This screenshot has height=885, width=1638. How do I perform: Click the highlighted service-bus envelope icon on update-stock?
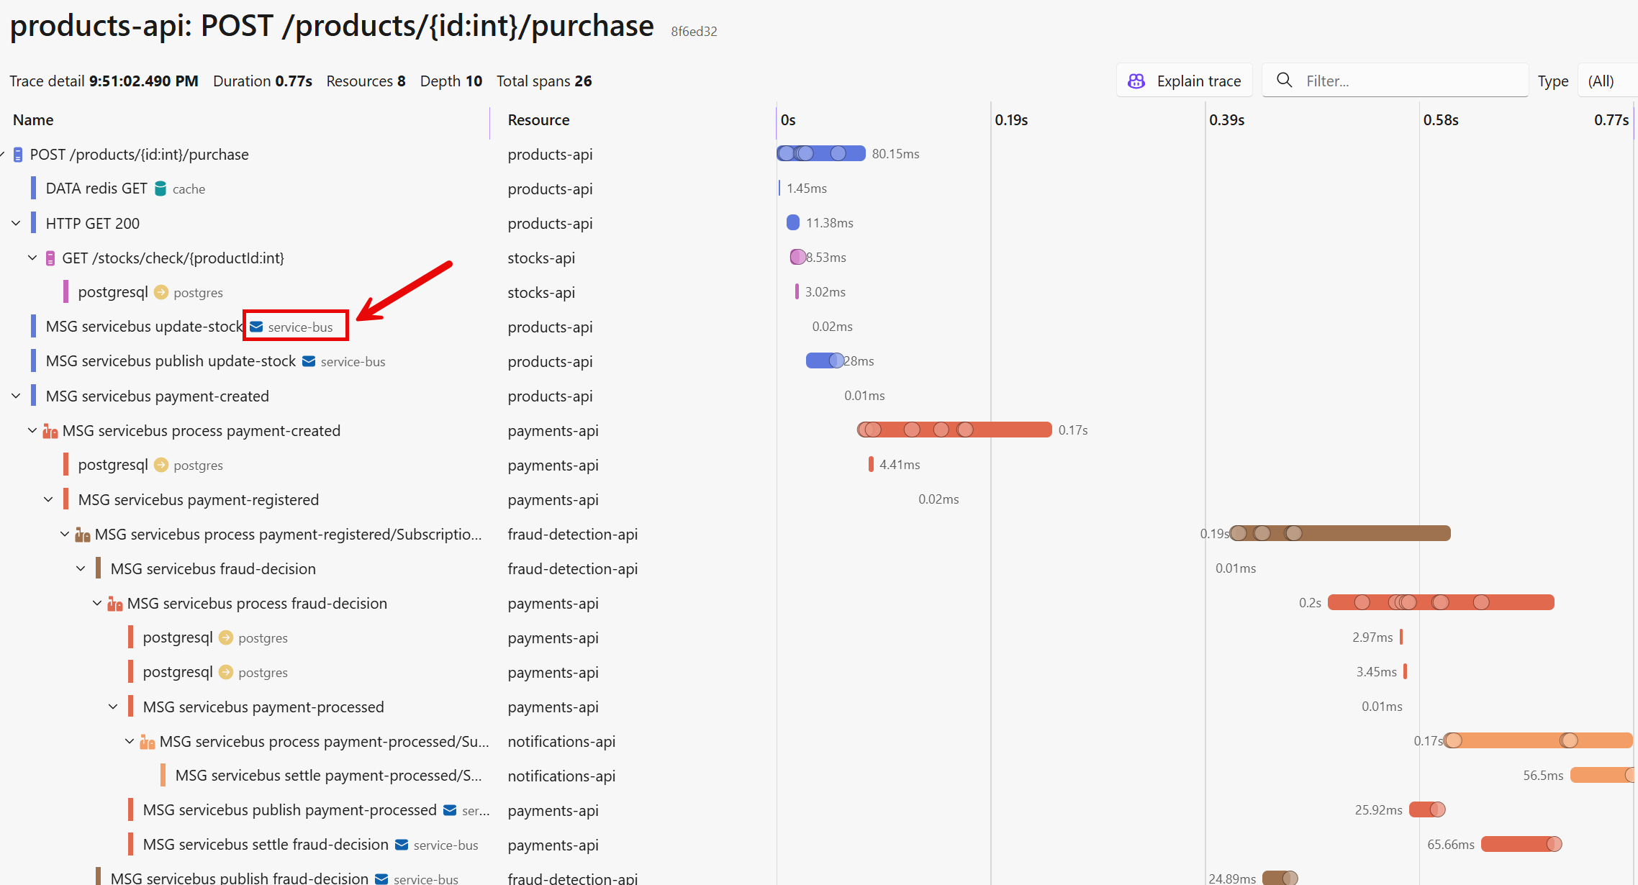coord(257,326)
